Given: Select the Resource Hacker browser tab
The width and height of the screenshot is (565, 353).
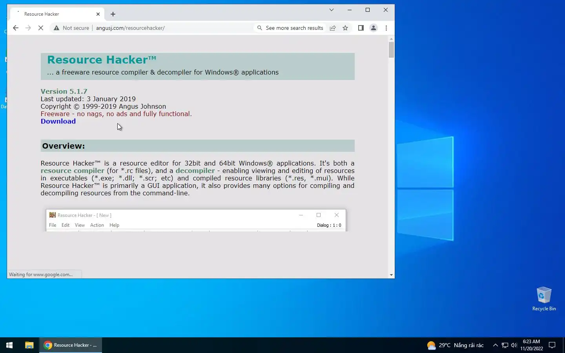Looking at the screenshot, I should [x=57, y=14].
